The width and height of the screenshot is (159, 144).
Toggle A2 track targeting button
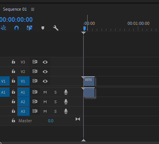tap(23, 102)
